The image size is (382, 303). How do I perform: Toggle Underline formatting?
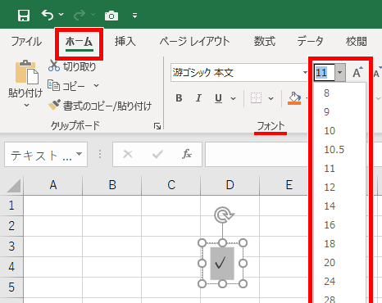218,98
